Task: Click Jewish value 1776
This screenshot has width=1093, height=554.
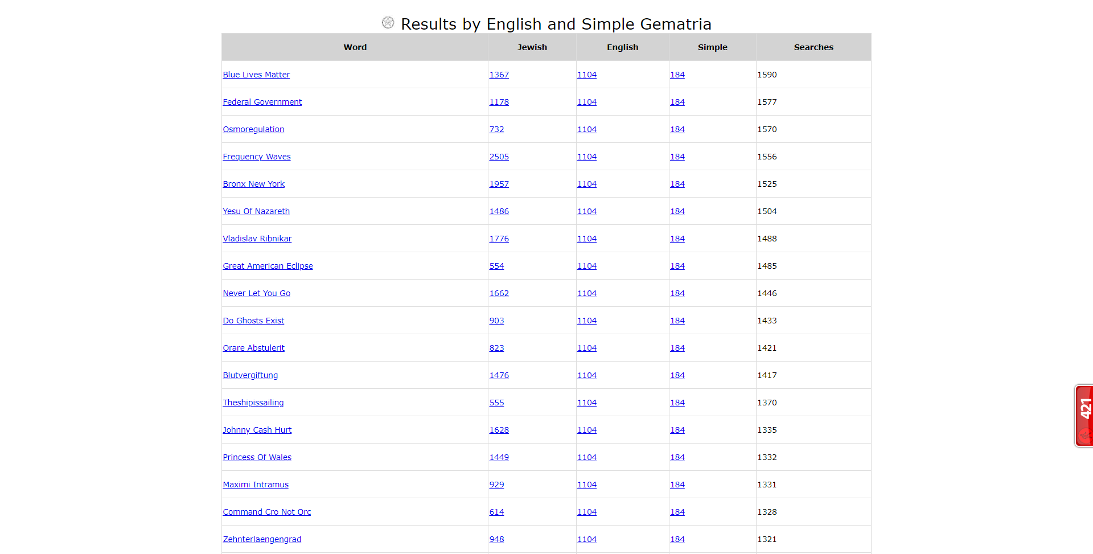Action: [499, 239]
